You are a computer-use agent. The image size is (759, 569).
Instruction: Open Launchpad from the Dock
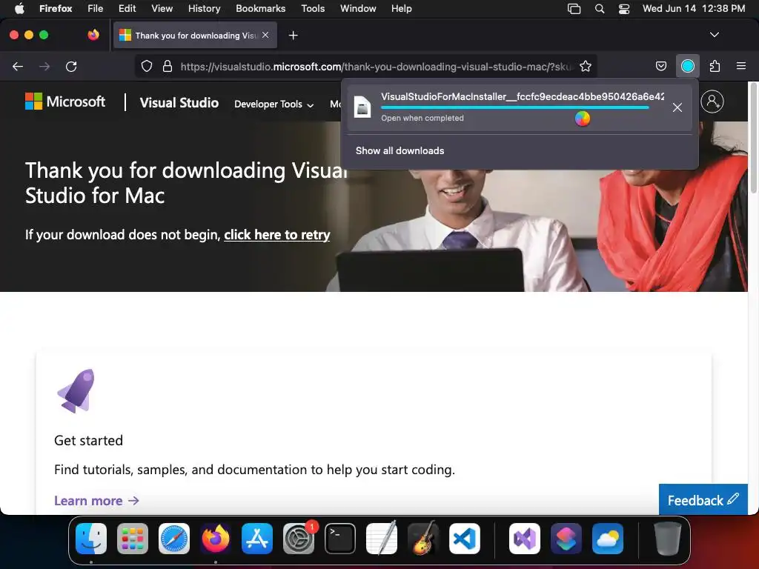pyautogui.click(x=133, y=539)
